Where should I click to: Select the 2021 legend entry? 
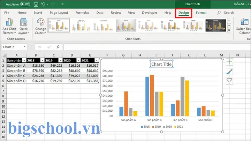[178, 127]
